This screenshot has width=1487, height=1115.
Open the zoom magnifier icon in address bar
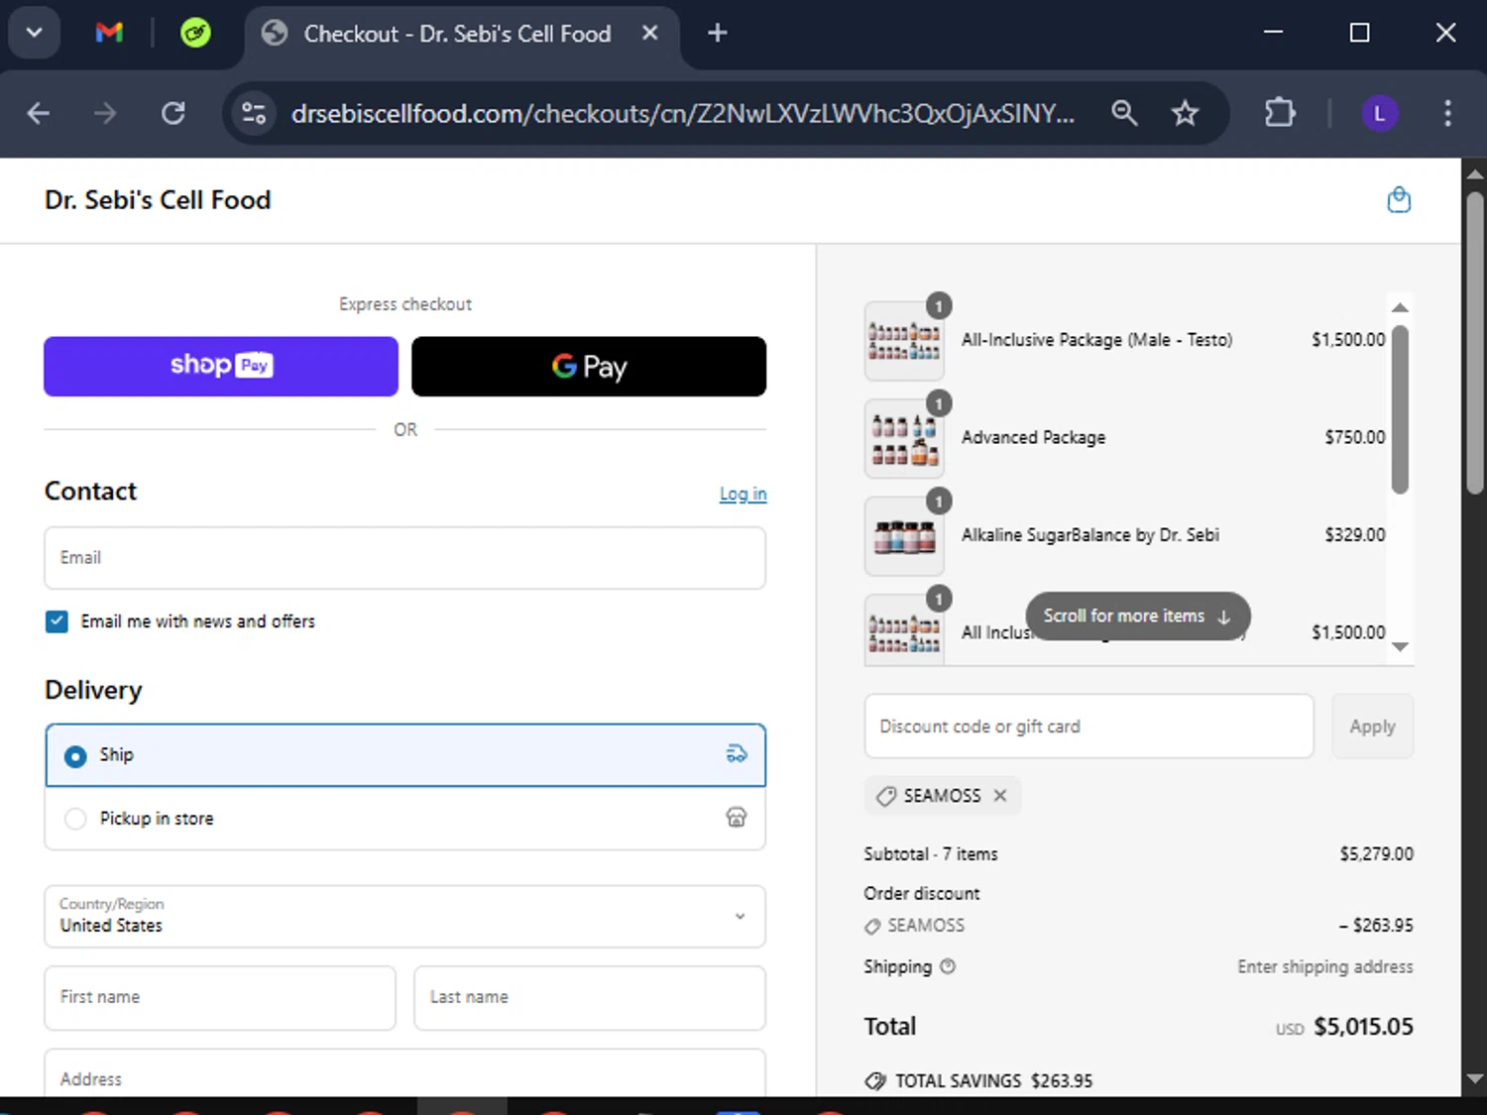tap(1124, 113)
